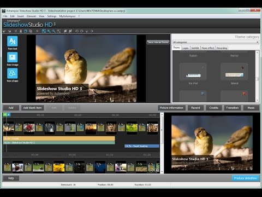Click the Add blank item button
The height and width of the screenshot is (197, 262).
coord(32,108)
